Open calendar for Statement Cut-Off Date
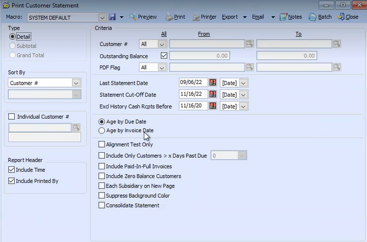The height and width of the screenshot is (242, 367). pyautogui.click(x=212, y=94)
